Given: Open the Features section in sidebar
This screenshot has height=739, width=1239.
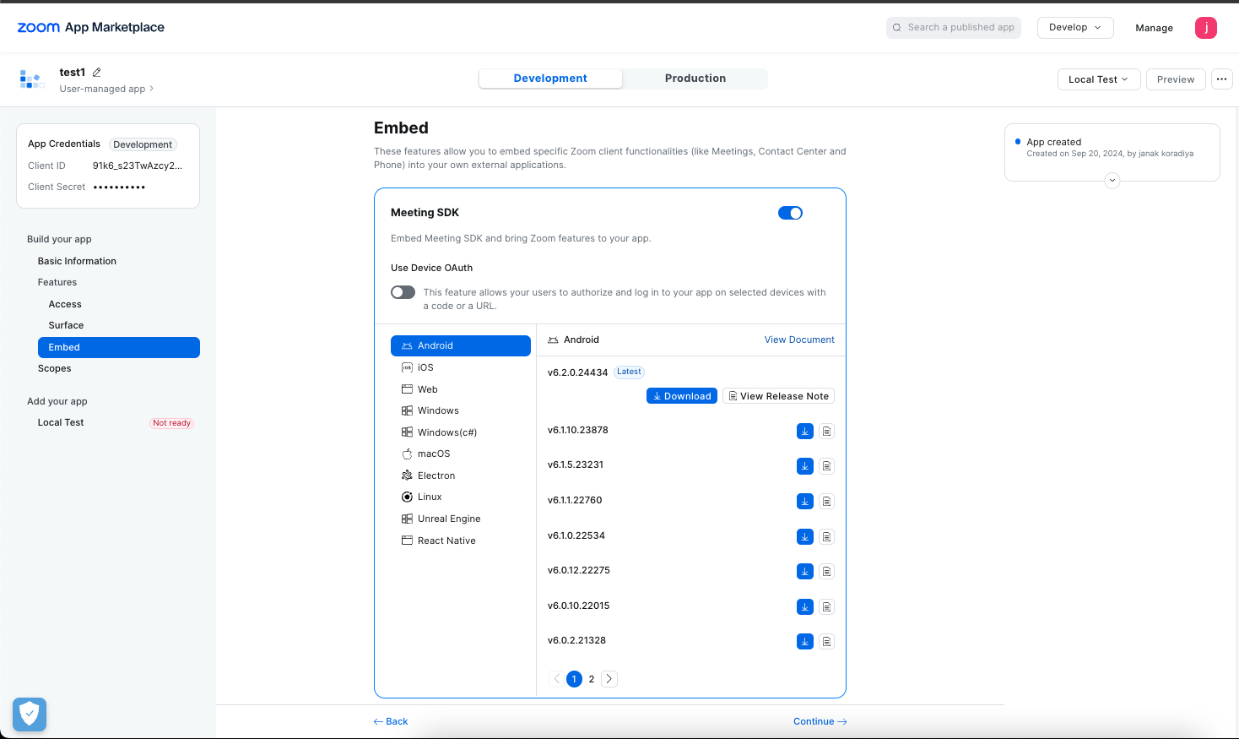Looking at the screenshot, I should 57,283.
